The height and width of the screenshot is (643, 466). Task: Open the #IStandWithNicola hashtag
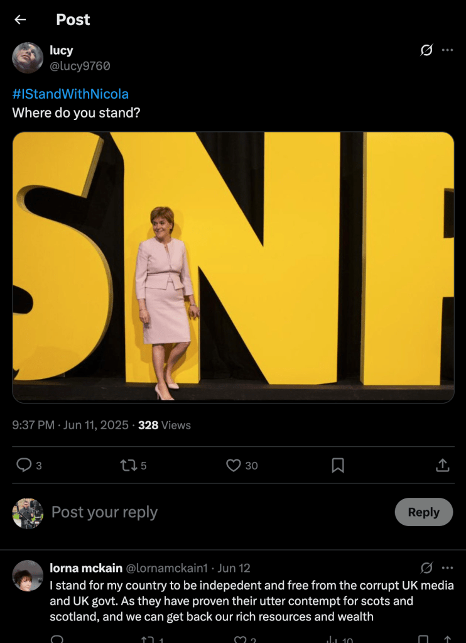(70, 94)
